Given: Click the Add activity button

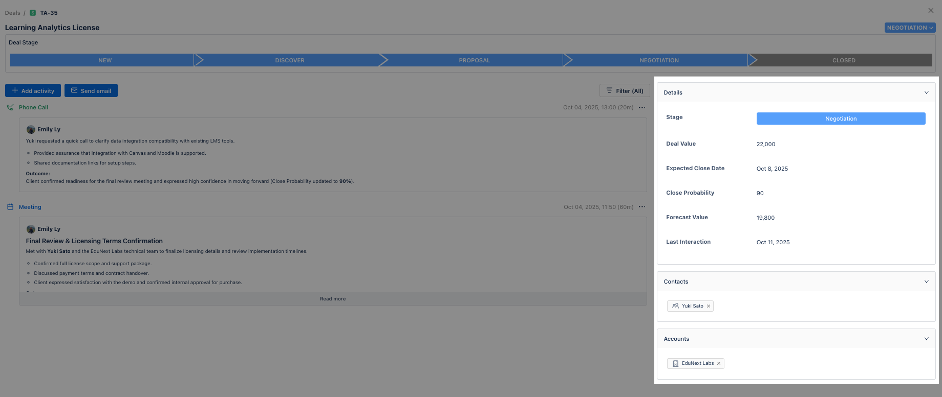Looking at the screenshot, I should (33, 90).
